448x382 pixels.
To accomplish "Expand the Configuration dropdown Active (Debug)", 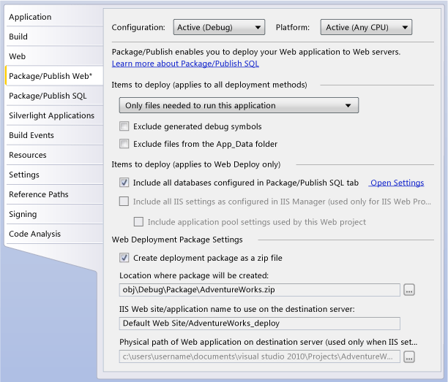I will (219, 27).
